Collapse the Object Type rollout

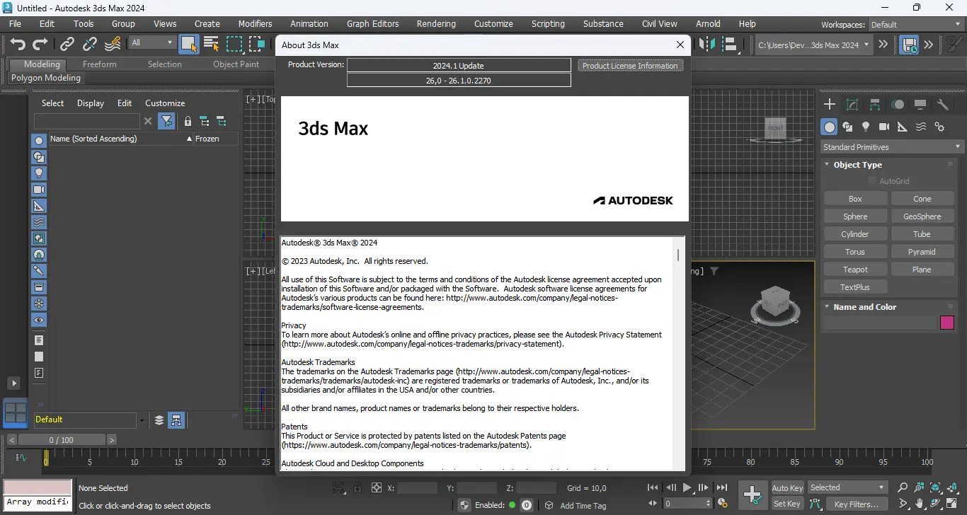click(857, 165)
